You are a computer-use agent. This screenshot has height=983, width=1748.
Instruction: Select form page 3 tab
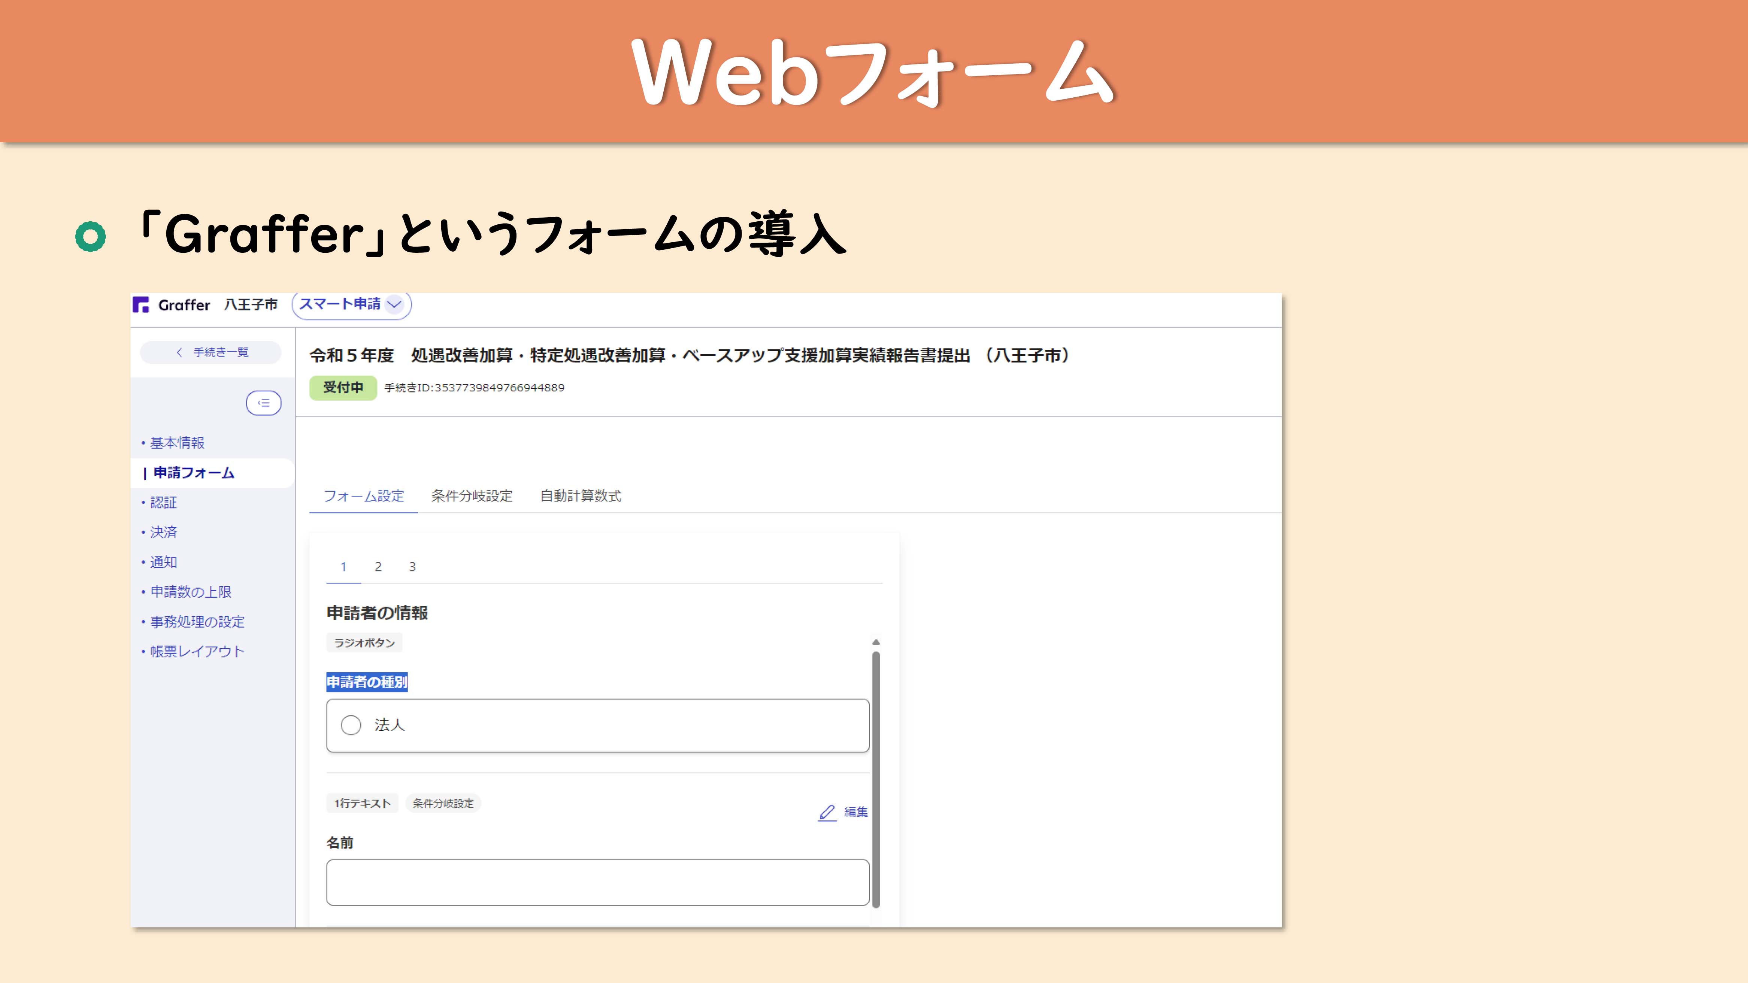coord(412,567)
